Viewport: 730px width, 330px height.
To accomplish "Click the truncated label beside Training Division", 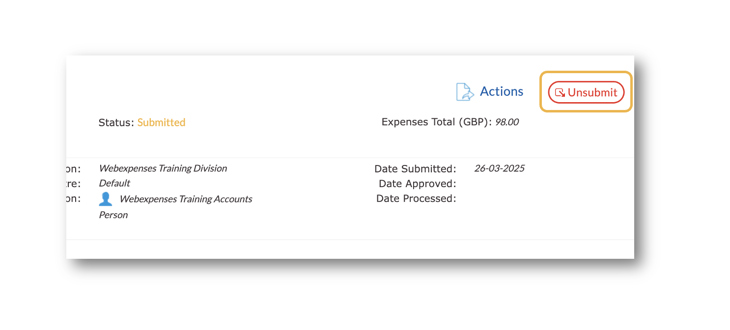I will 74,168.
